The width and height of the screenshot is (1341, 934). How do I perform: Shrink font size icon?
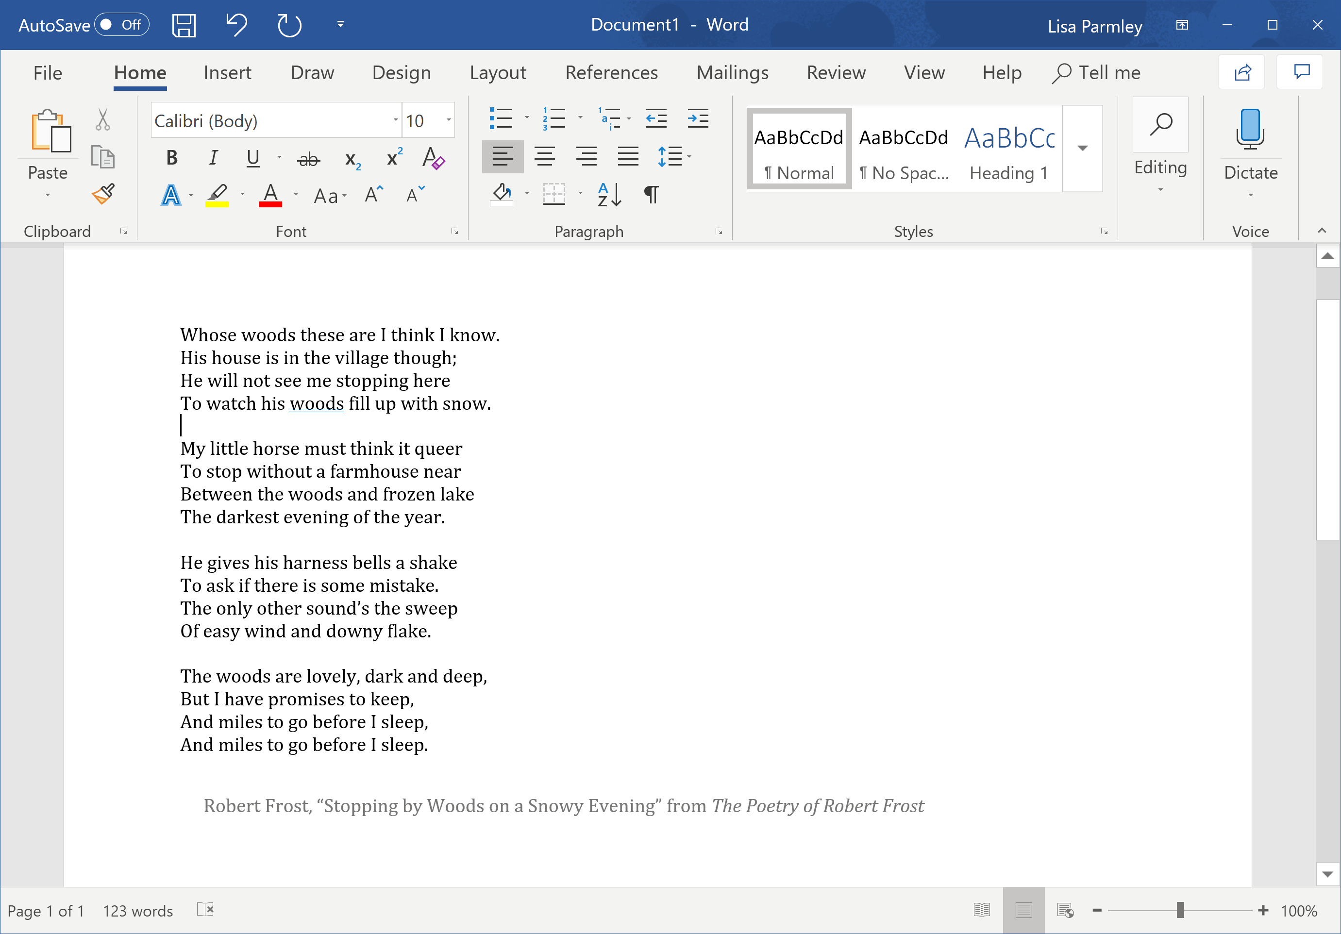(x=415, y=195)
